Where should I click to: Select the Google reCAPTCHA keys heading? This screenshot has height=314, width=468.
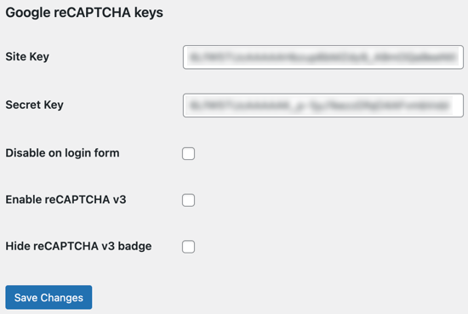coord(84,13)
